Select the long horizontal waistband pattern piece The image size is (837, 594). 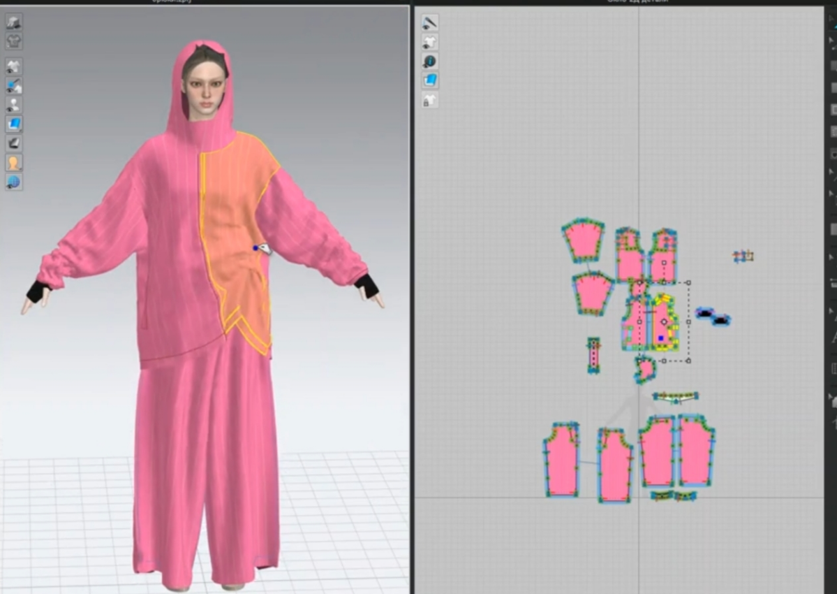coord(675,397)
